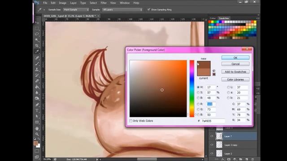Open the Sample Size dropdown

(x=76, y=9)
